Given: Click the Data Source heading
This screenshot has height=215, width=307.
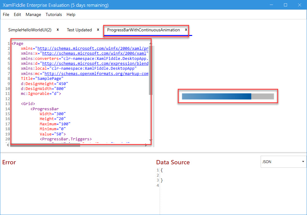Looking at the screenshot, I should [x=173, y=162].
